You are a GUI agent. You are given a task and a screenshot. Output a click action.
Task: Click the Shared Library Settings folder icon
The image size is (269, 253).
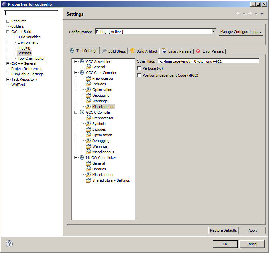pos(88,180)
